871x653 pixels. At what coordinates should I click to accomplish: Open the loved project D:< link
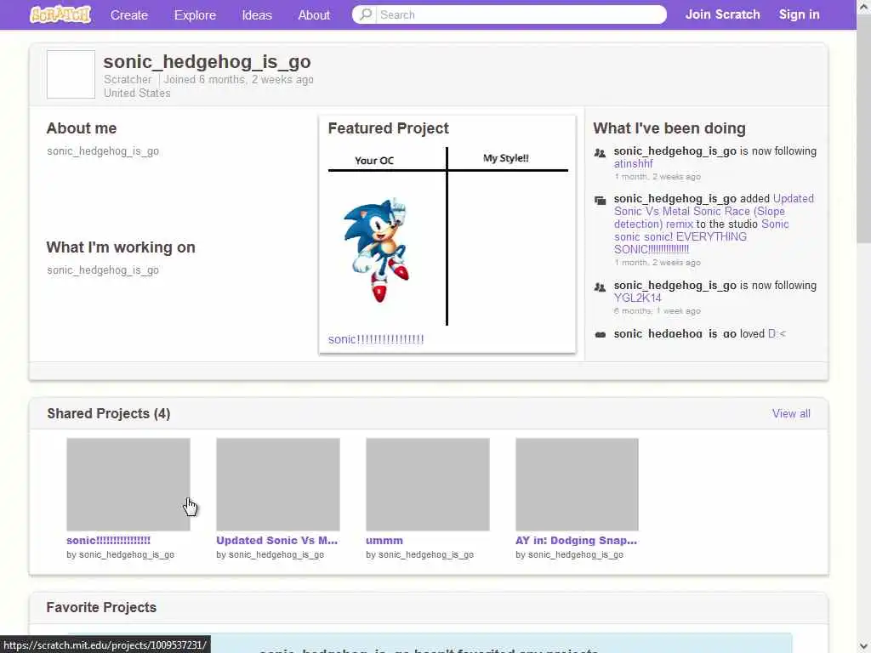[x=777, y=333]
